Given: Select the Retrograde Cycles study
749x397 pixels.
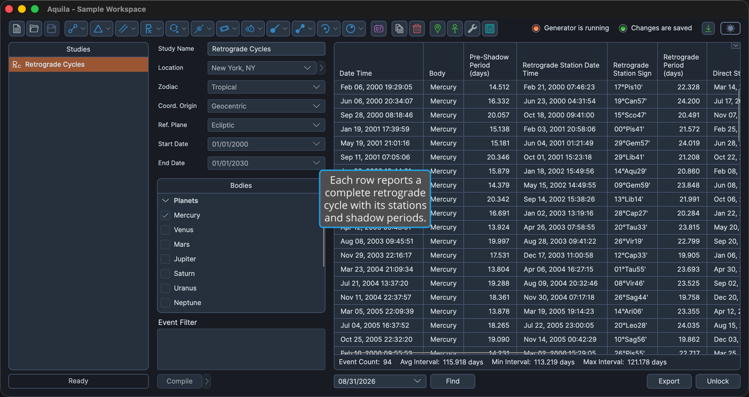Looking at the screenshot, I should coord(79,64).
